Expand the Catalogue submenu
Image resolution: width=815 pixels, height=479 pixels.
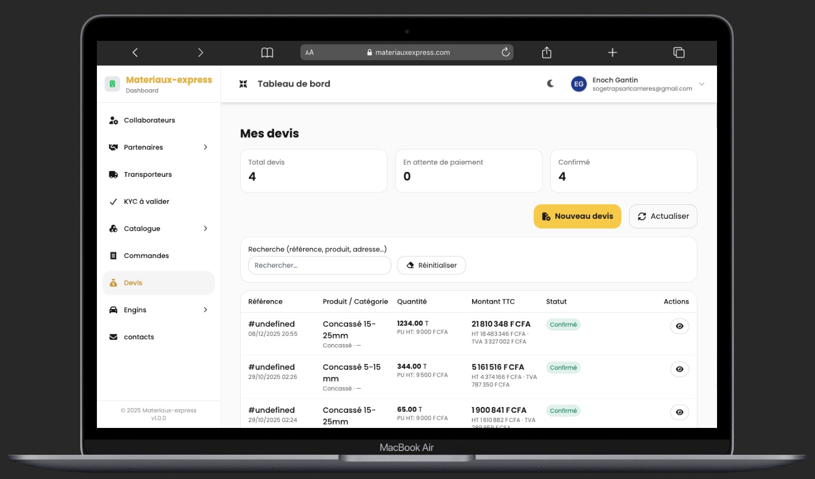pos(205,228)
